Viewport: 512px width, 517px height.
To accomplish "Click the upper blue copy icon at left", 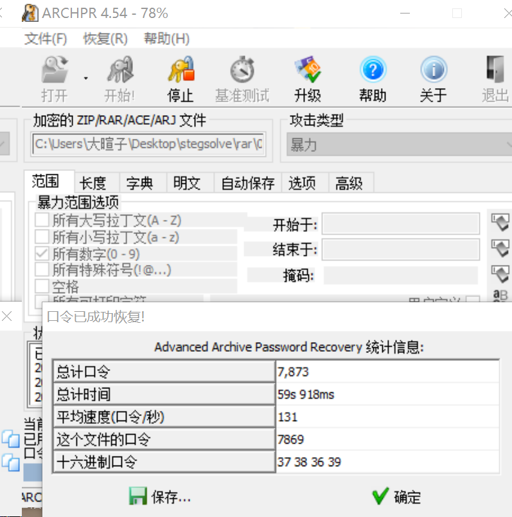I will click(10, 439).
